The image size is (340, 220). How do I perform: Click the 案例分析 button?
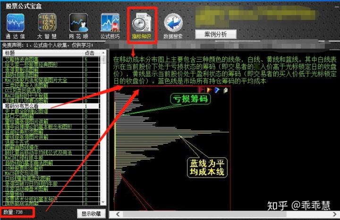pos(215,34)
